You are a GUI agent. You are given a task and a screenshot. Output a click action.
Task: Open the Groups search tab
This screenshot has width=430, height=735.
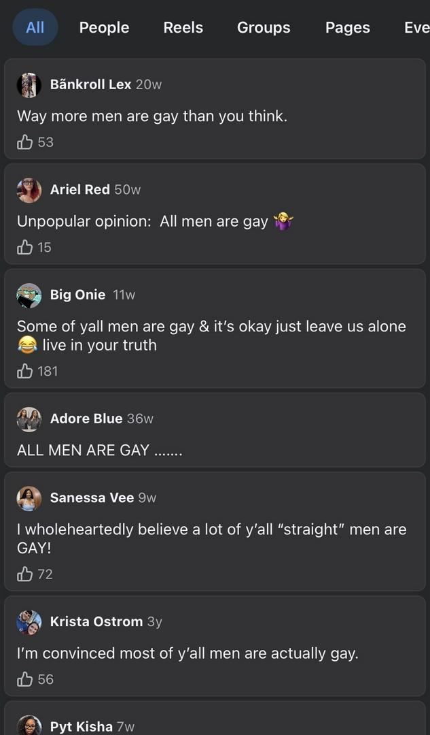tap(264, 27)
